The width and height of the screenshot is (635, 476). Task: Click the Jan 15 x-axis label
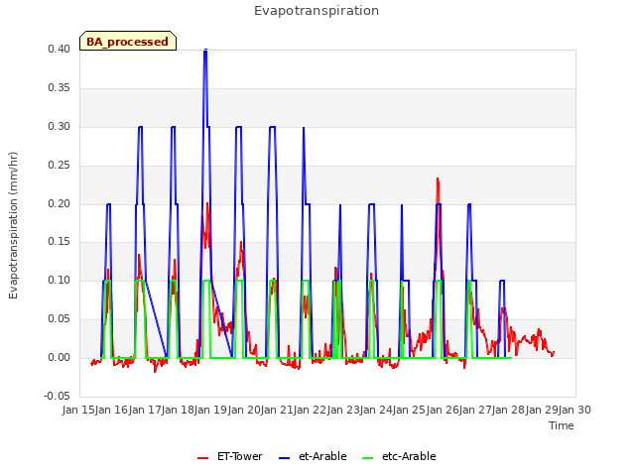click(x=78, y=410)
